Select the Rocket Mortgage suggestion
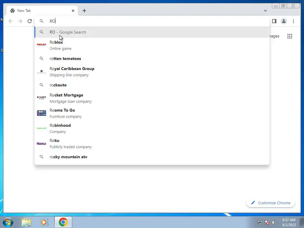The width and height of the screenshot is (304, 228). [x=152, y=98]
